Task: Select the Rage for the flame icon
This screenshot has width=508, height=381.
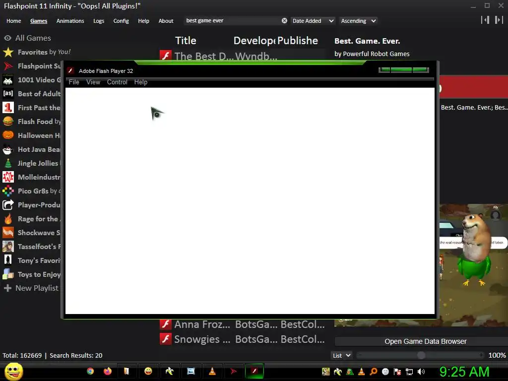Action: (x=8, y=219)
